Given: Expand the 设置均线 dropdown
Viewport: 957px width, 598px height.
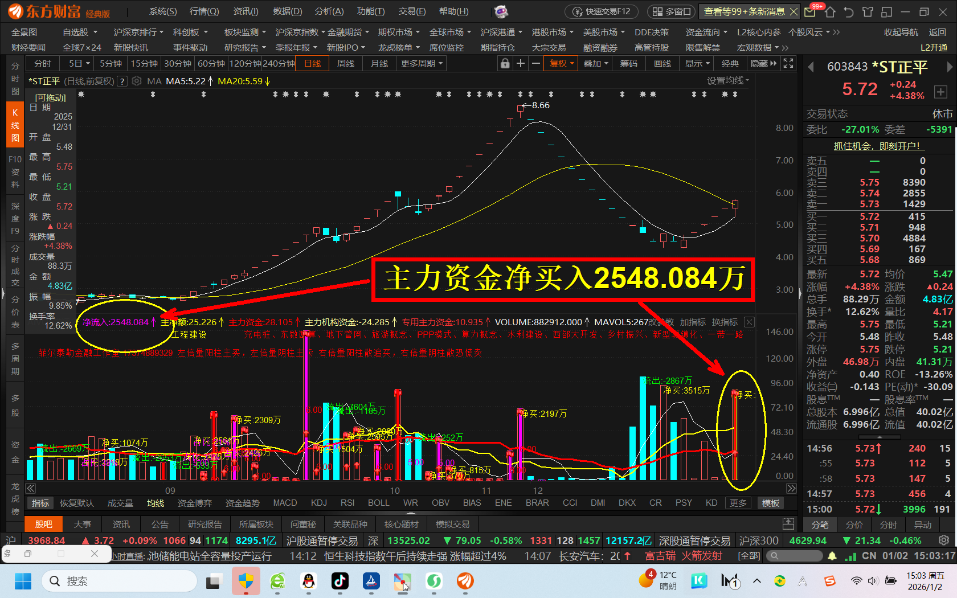Looking at the screenshot, I should coord(728,81).
